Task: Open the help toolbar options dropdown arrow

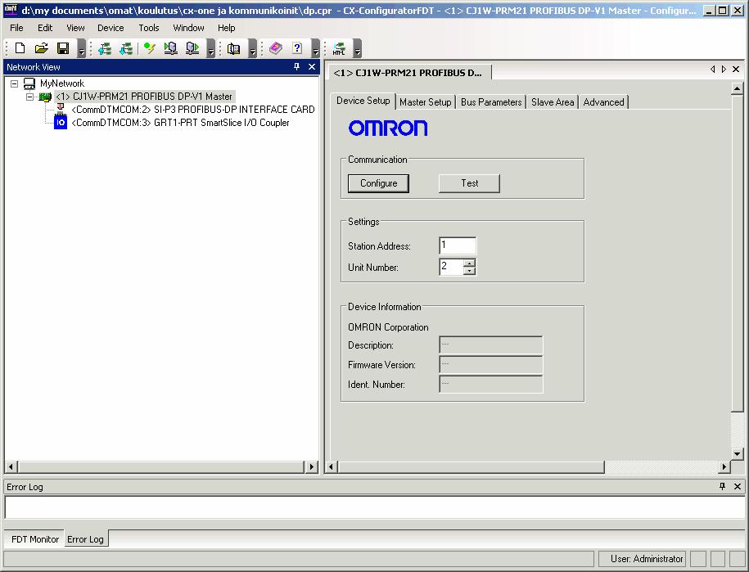Action: tap(316, 48)
